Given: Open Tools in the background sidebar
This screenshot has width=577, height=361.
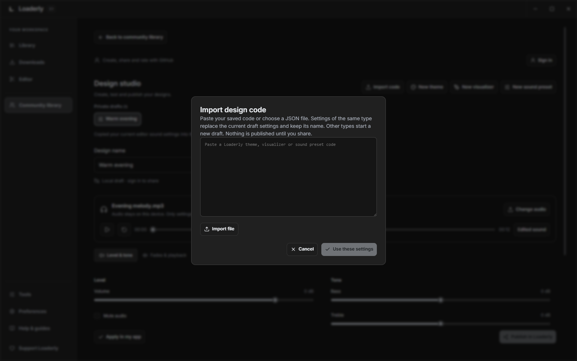Looking at the screenshot, I should 39,294.
